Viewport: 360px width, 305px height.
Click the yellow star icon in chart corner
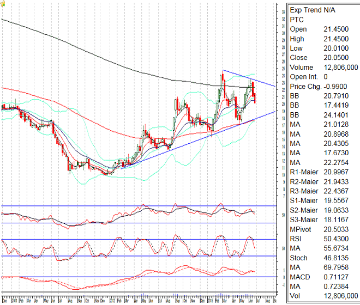coord(3,3)
